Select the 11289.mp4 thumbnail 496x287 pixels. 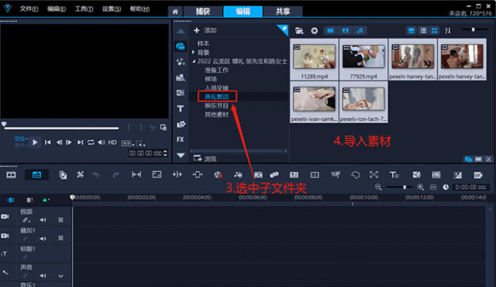pyautogui.click(x=314, y=57)
